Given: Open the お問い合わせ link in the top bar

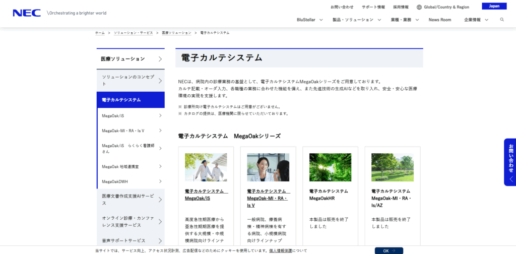Looking at the screenshot, I should coord(342,7).
